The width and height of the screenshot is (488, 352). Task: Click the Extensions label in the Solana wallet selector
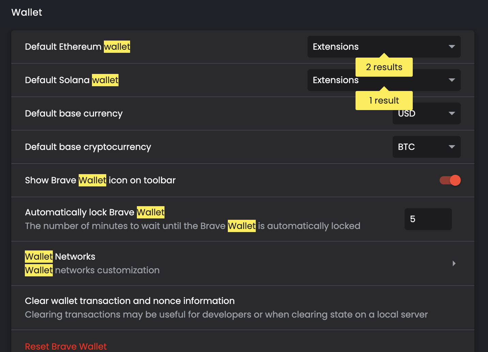click(336, 80)
